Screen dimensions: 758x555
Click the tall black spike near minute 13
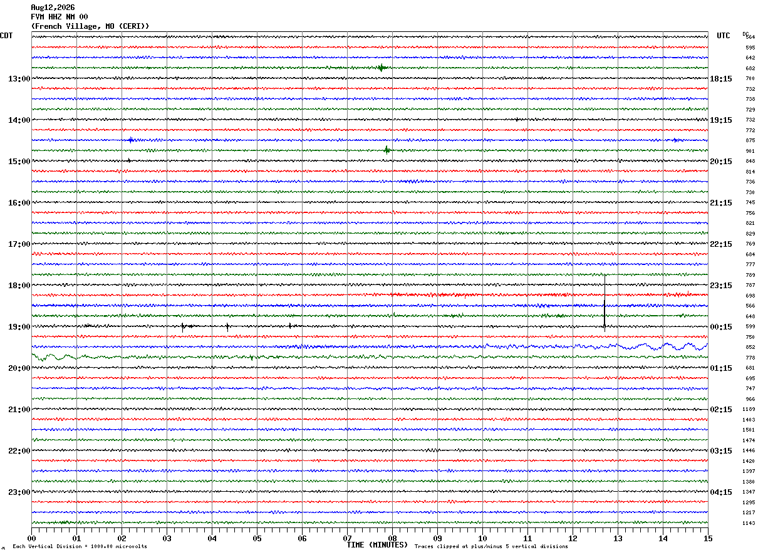(605, 302)
